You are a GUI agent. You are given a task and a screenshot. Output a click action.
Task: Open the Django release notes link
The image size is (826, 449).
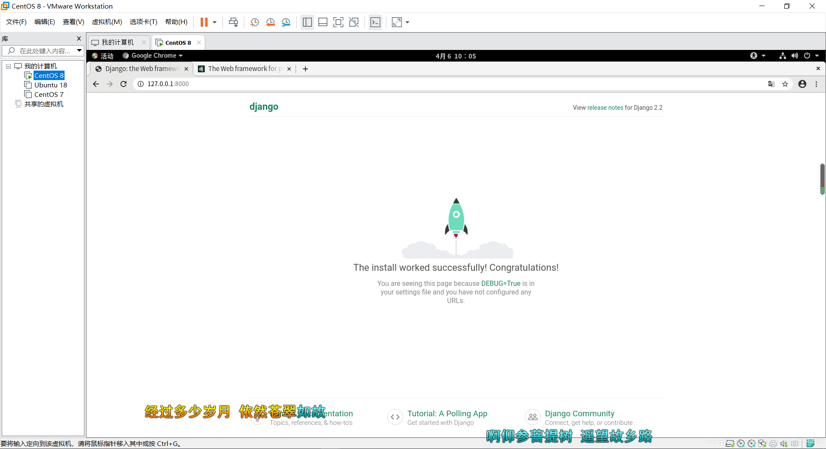tap(605, 107)
